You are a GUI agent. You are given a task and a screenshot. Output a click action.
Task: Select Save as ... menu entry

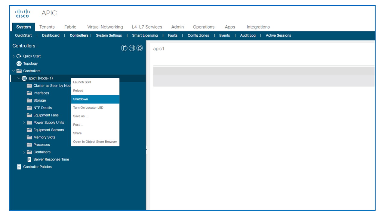click(x=95, y=116)
